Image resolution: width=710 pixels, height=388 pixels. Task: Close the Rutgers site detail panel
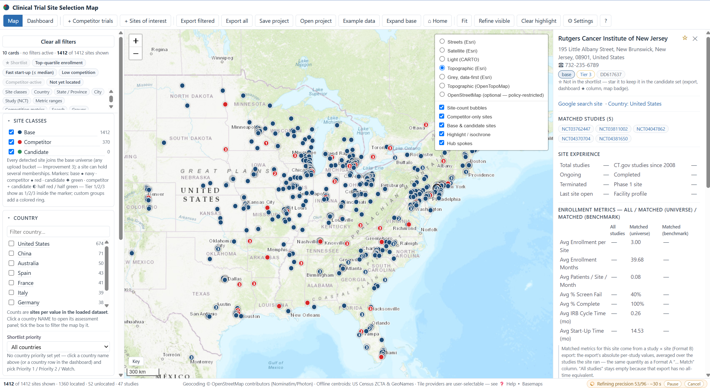point(695,39)
